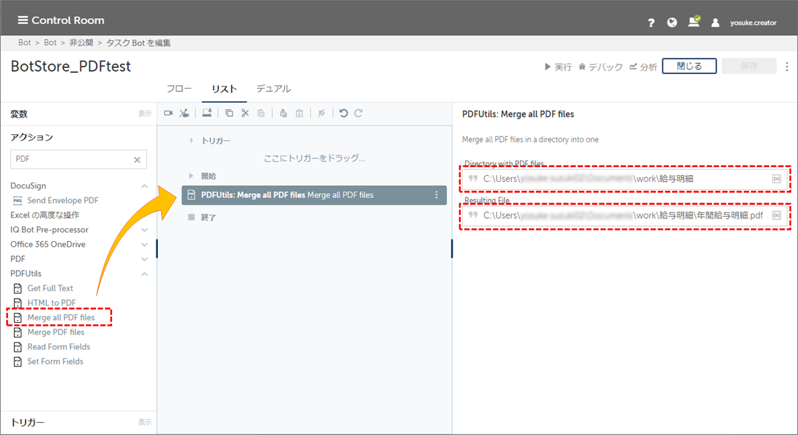The image size is (798, 435).
Task: Click ここにトリガーをドラッグ… drop area
Action: click(x=314, y=158)
